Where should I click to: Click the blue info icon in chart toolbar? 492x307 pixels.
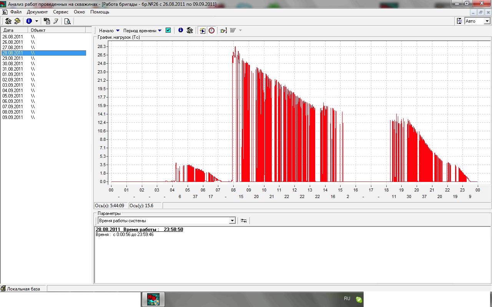(181, 30)
